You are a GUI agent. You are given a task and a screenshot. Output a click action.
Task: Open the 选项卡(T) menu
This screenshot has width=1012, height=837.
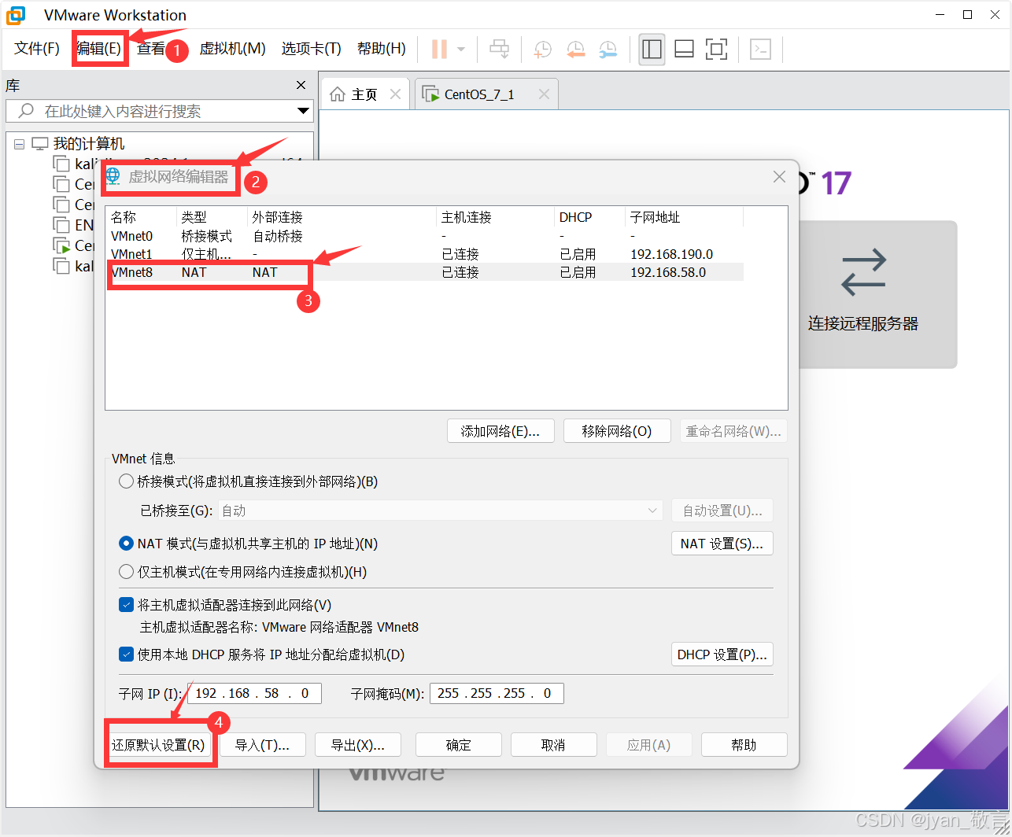tap(312, 49)
